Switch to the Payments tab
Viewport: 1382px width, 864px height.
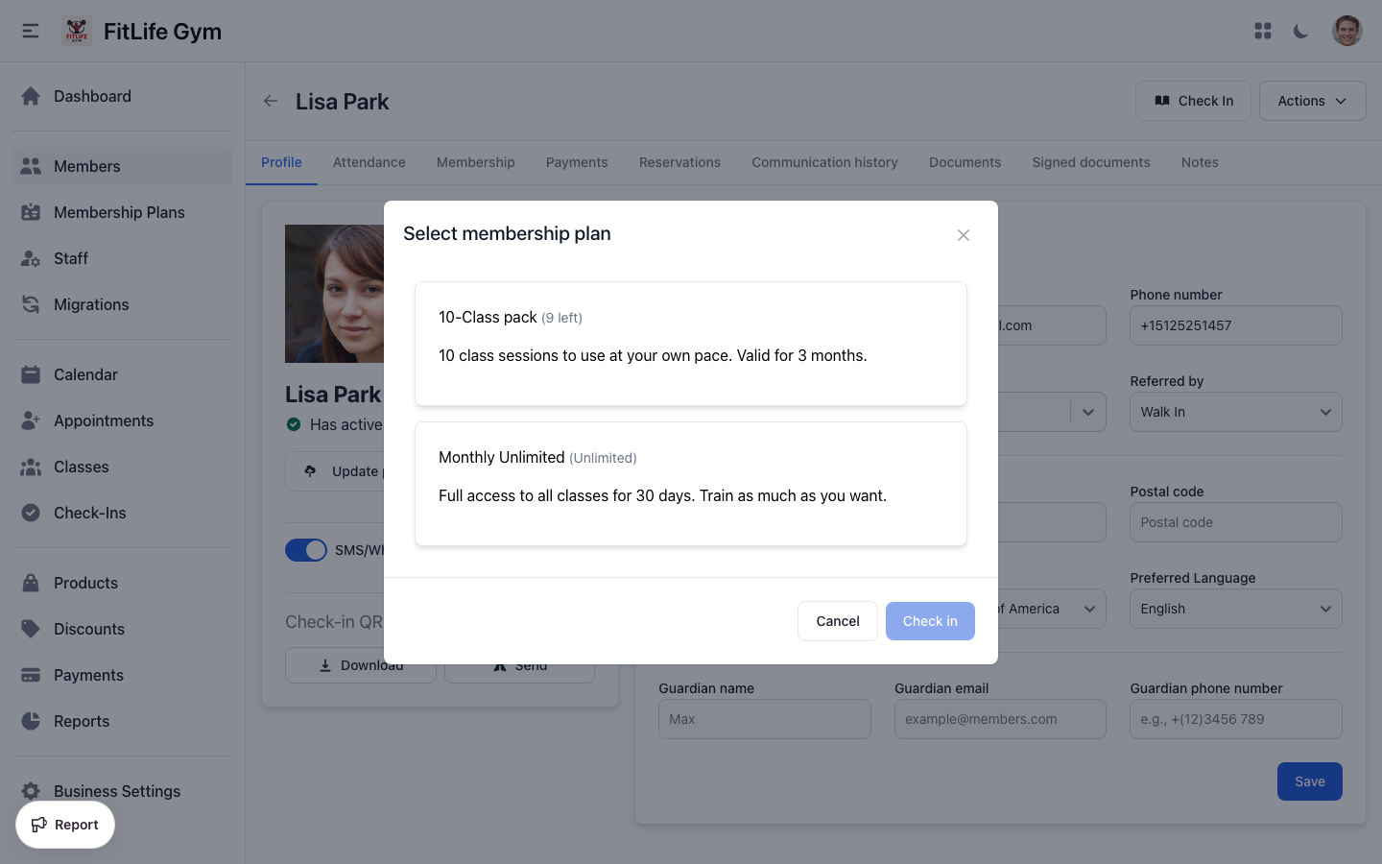tap(576, 162)
